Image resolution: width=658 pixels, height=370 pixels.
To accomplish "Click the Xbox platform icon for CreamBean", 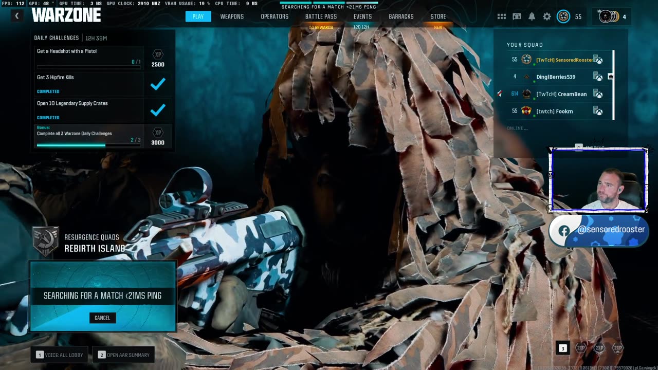I will [598, 94].
